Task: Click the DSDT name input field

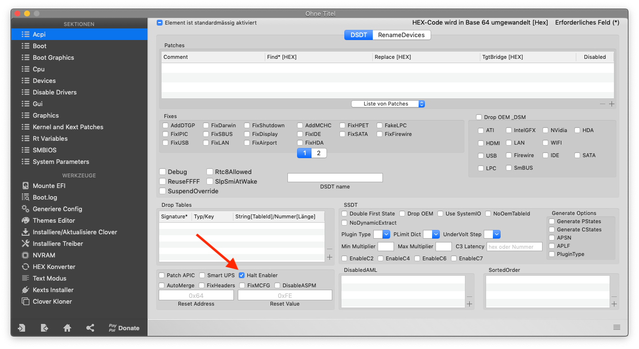Action: point(335,178)
